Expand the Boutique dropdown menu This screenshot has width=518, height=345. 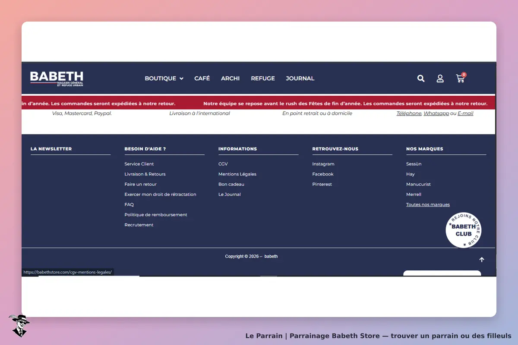pos(164,78)
